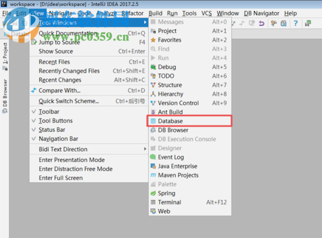
Task: Switch to the 1: Project side tab
Action: pos(5,56)
